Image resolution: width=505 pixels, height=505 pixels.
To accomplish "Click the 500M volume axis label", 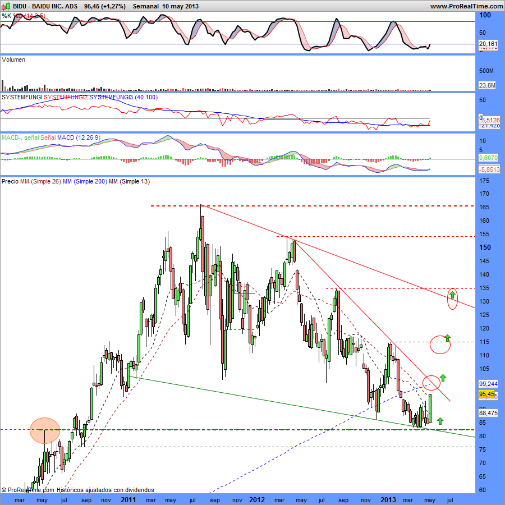I will (x=486, y=71).
